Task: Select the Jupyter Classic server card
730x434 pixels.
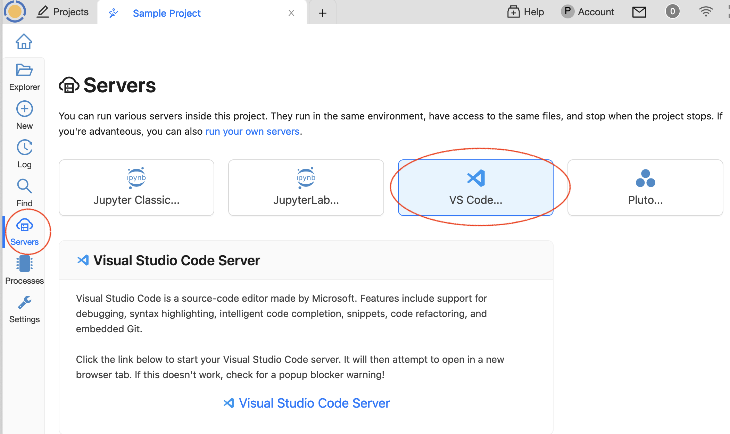Action: (136, 187)
